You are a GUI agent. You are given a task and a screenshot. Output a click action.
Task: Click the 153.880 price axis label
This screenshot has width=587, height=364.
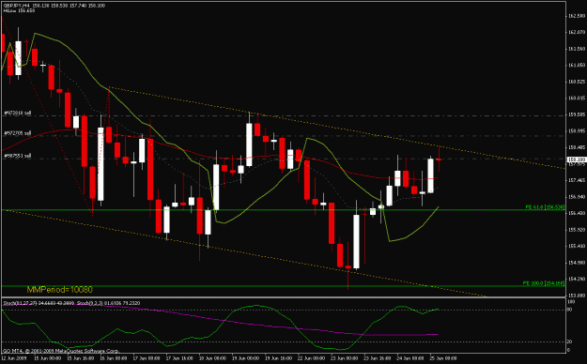pyautogui.click(x=577, y=296)
